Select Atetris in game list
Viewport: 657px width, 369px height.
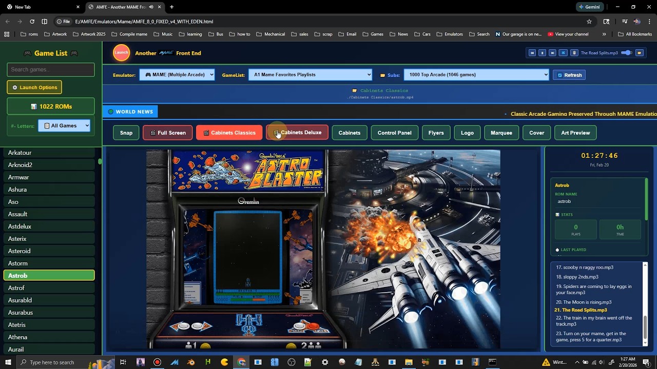click(x=49, y=325)
